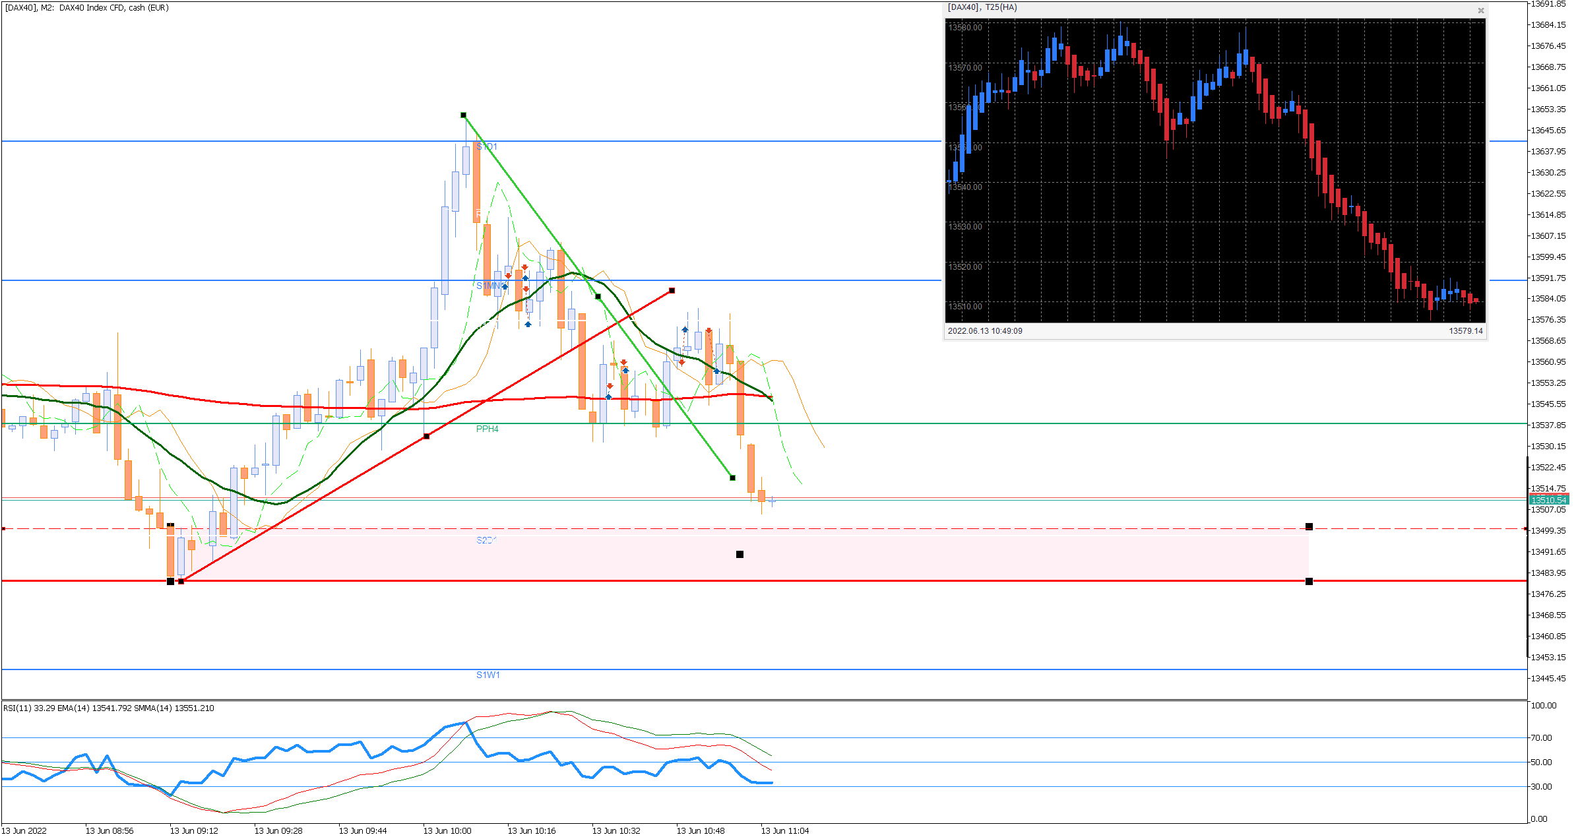Image resolution: width=1578 pixels, height=839 pixels.
Task: Click the S1D1 pivot level label
Action: point(487,146)
